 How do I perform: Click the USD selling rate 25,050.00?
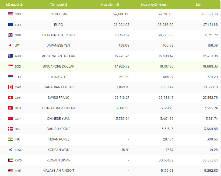pyautogui.click(x=210, y=14)
